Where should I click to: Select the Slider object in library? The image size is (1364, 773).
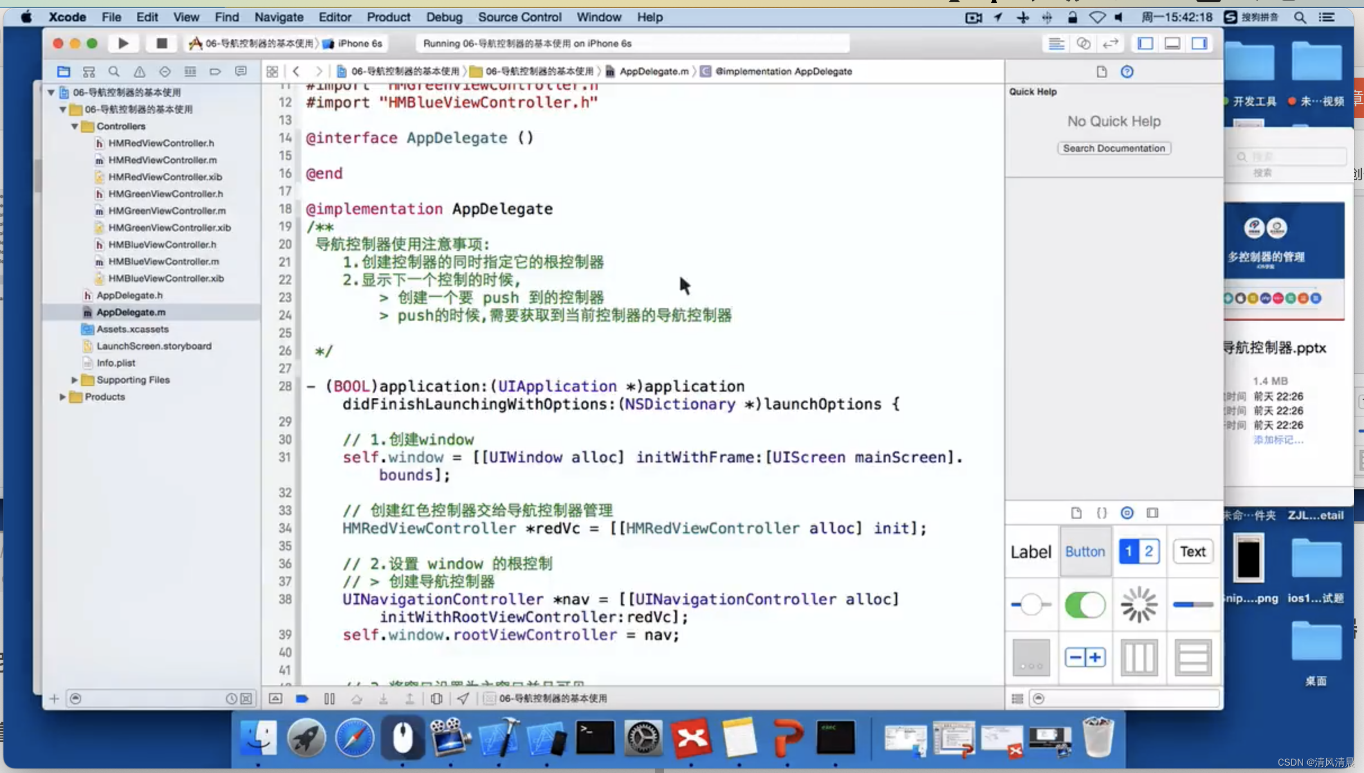pyautogui.click(x=1031, y=604)
